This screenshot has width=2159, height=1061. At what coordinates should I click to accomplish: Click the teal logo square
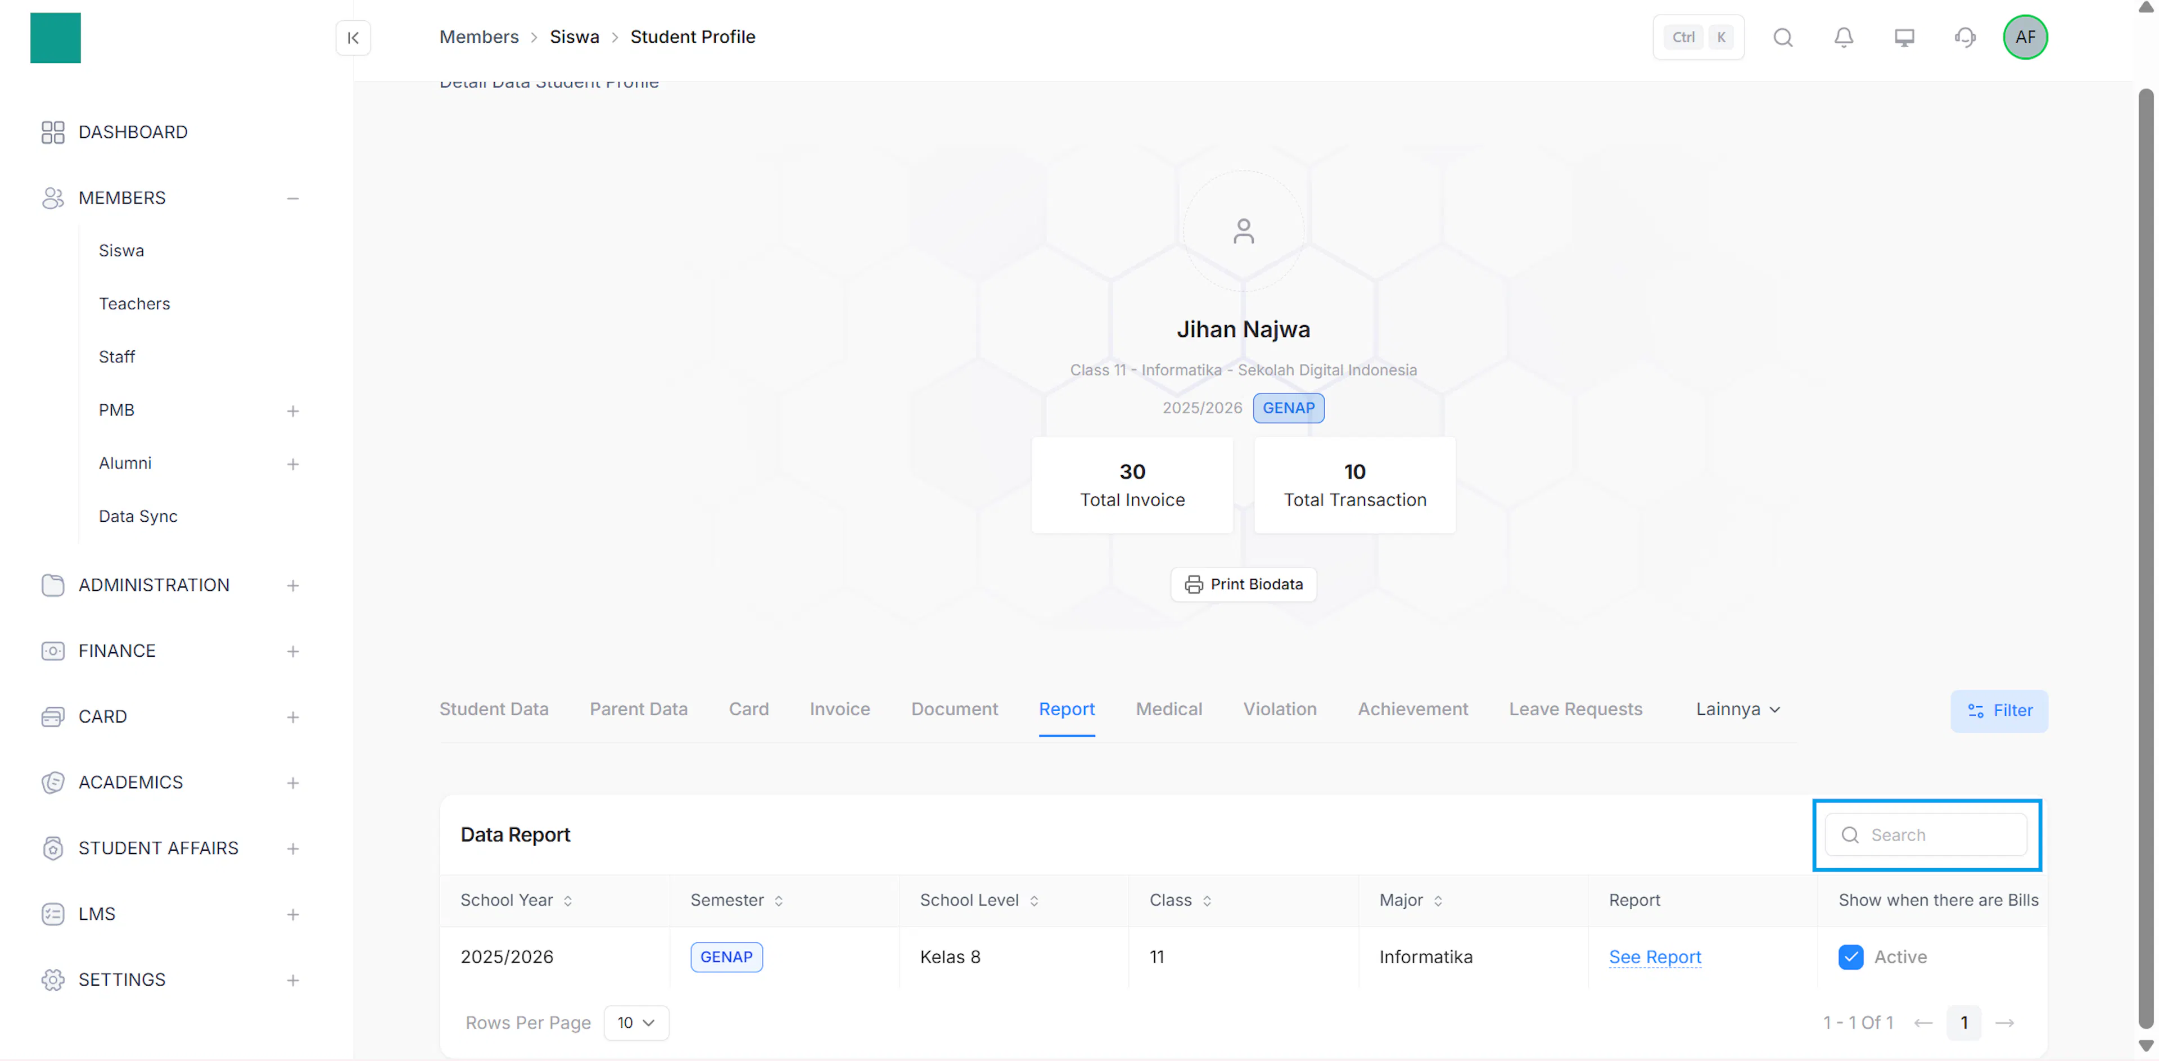coord(55,38)
